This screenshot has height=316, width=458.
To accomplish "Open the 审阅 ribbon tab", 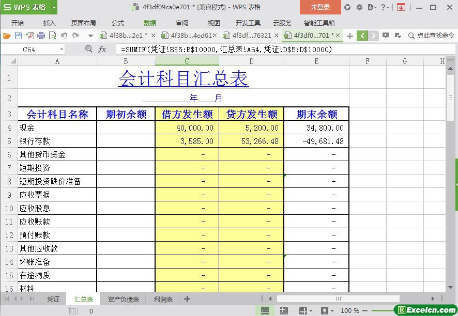I will (x=182, y=23).
